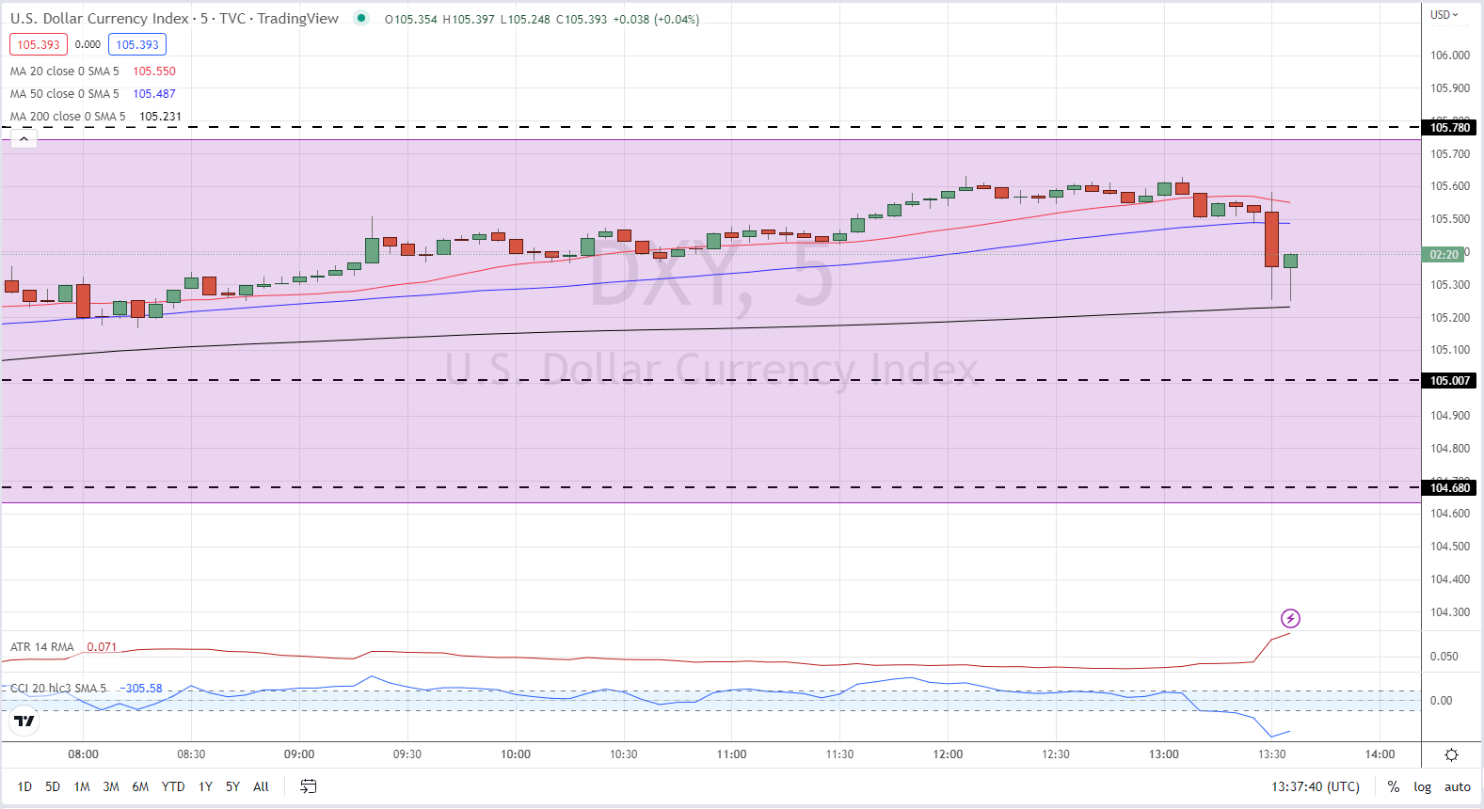The height and width of the screenshot is (809, 1484).
Task: Toggle percent scale mode
Action: [x=1394, y=786]
